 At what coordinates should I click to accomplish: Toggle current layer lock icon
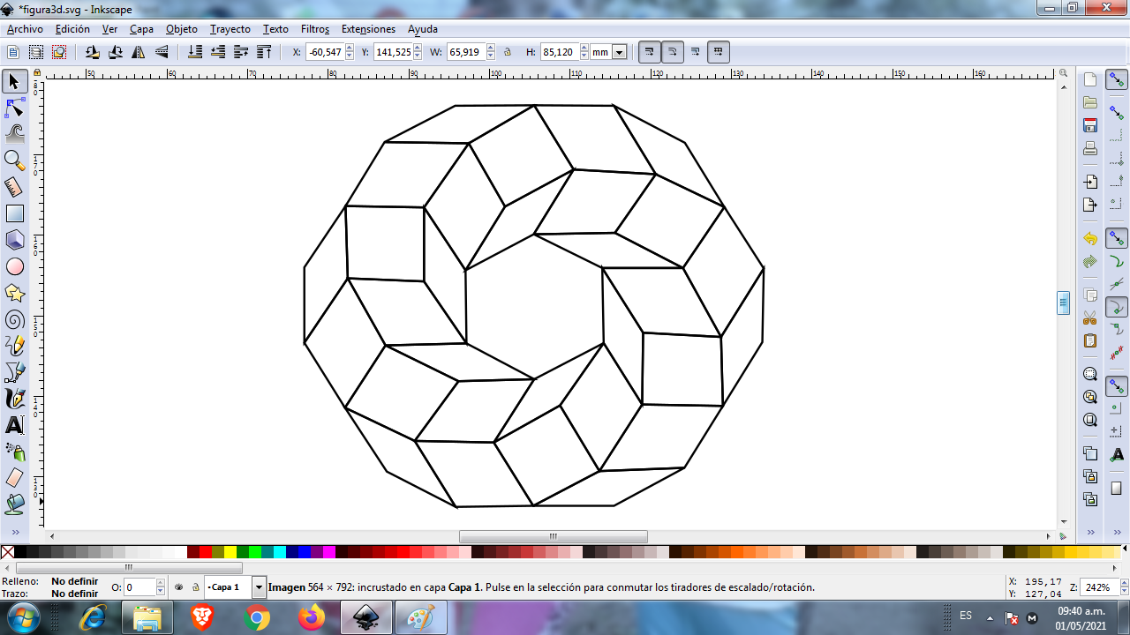click(x=195, y=586)
